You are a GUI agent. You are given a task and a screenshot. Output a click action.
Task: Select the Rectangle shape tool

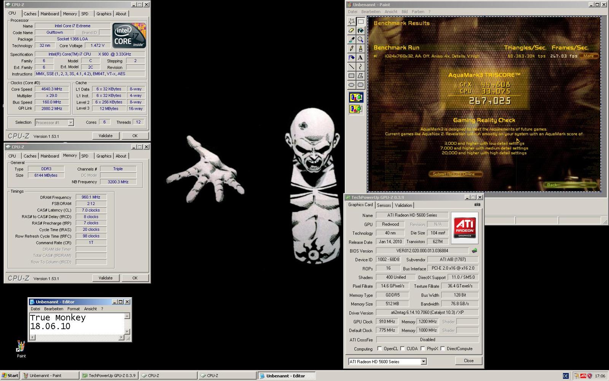[x=351, y=76]
